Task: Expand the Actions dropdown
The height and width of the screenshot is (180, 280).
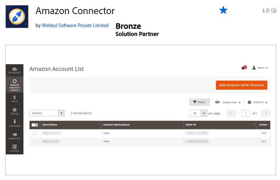Action: click(x=47, y=113)
